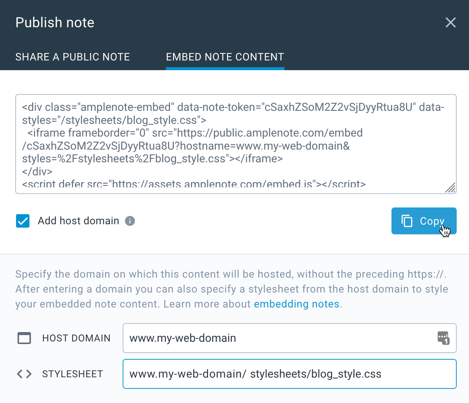Click the Add host domain label

(78, 221)
